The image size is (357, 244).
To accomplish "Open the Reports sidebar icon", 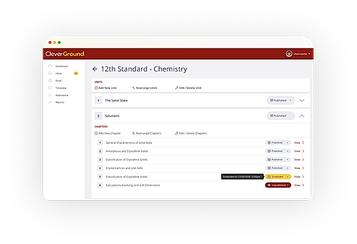I will tap(50, 102).
